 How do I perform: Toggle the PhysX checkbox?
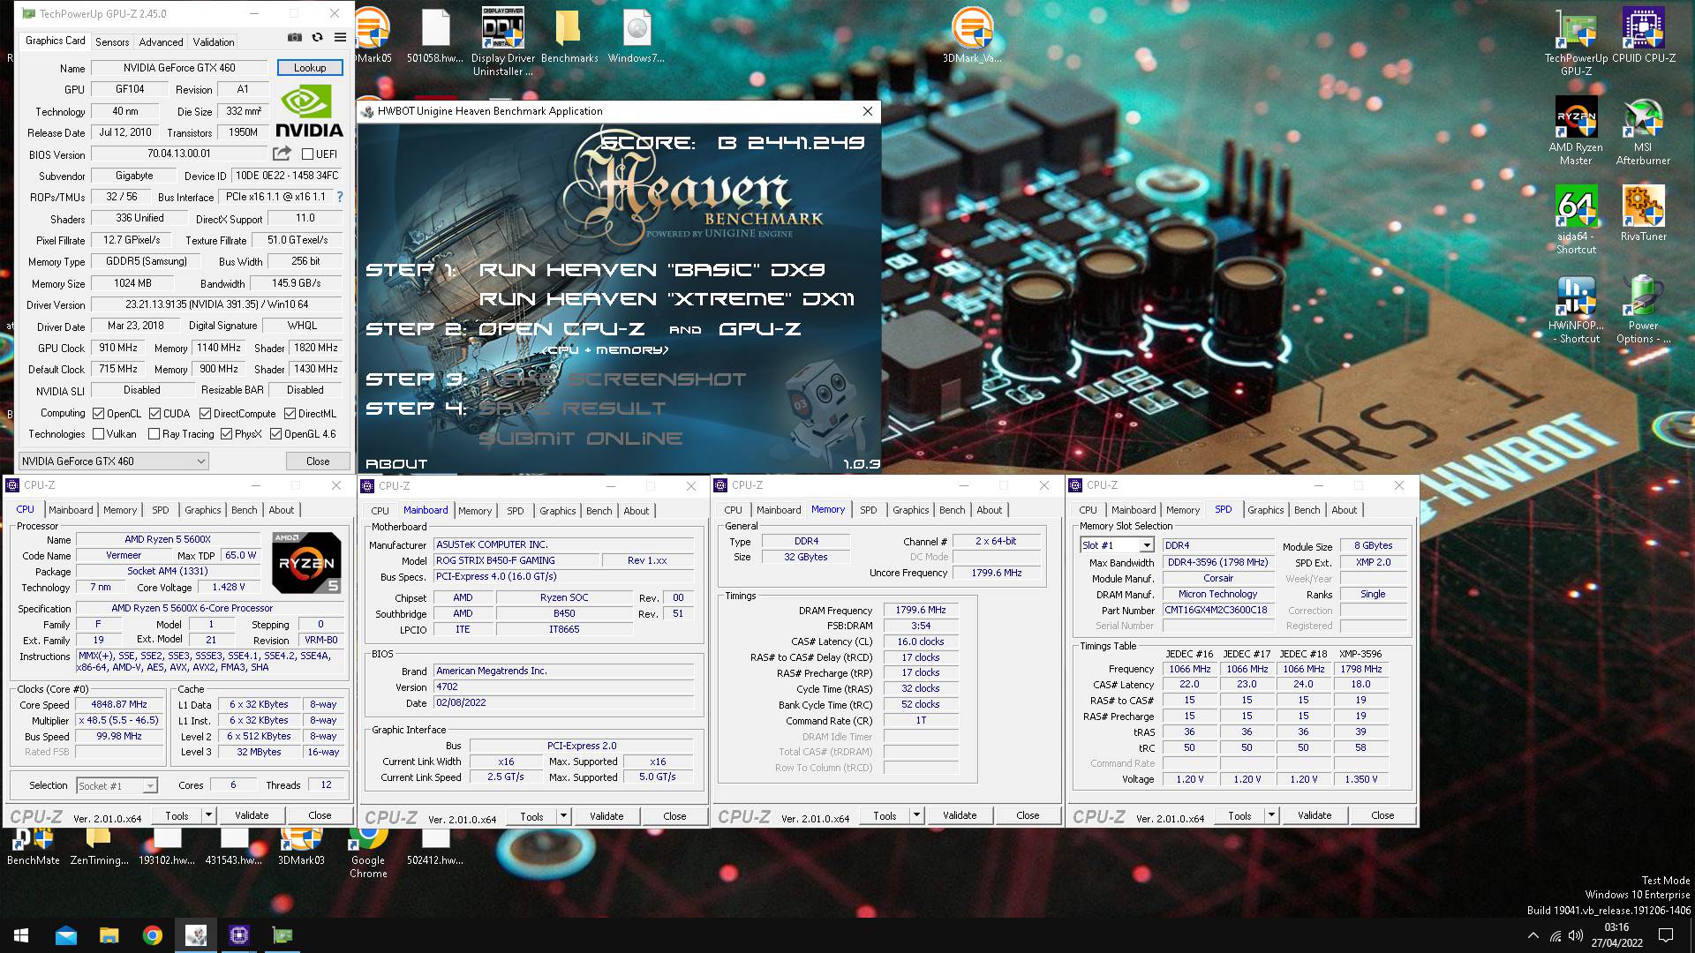click(x=227, y=434)
